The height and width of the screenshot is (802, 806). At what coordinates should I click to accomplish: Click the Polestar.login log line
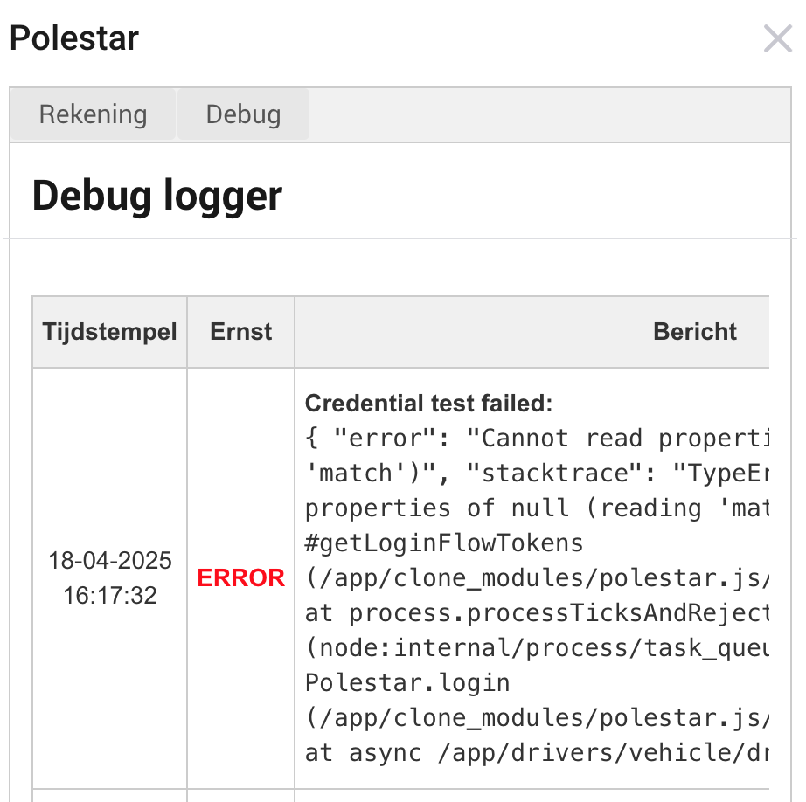407,683
